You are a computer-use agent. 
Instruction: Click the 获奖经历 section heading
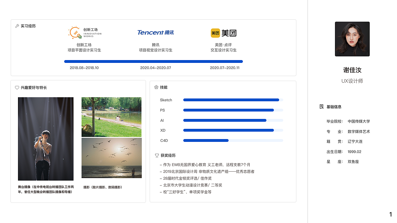click(x=168, y=155)
